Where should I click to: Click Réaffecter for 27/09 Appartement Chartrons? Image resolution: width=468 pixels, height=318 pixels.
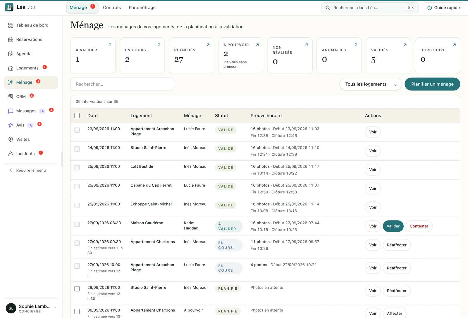pos(397,245)
